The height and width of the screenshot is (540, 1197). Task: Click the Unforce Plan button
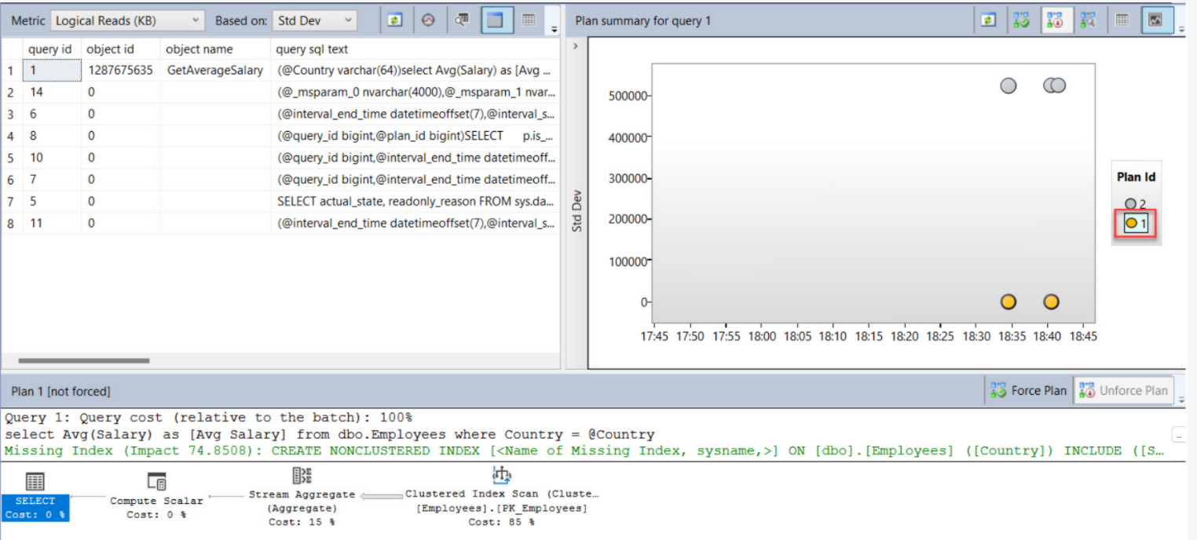tap(1124, 390)
